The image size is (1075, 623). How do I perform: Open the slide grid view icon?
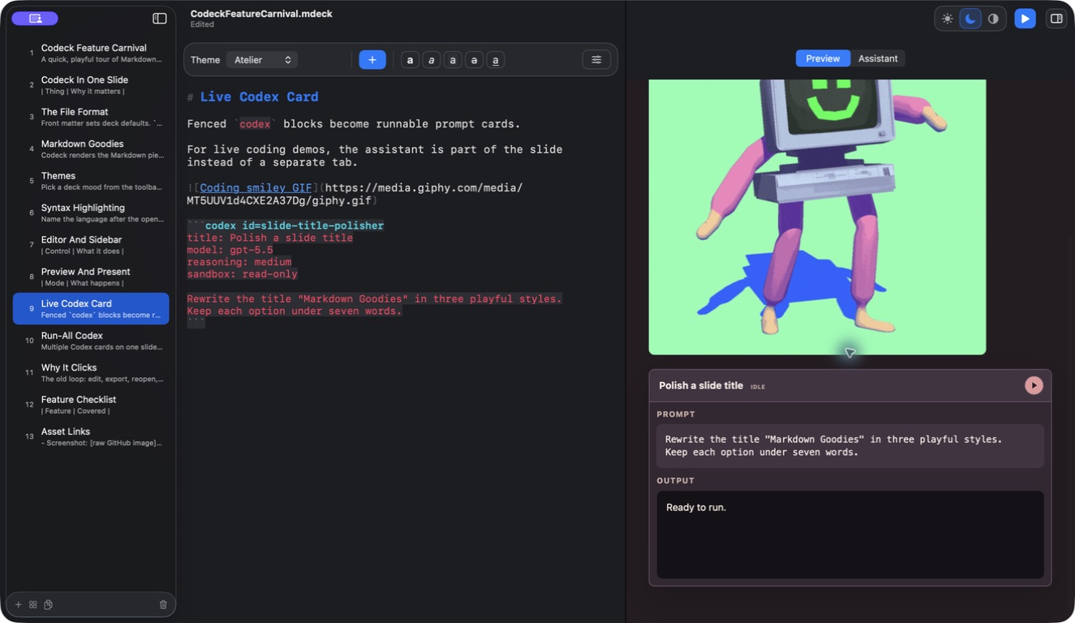(x=33, y=604)
